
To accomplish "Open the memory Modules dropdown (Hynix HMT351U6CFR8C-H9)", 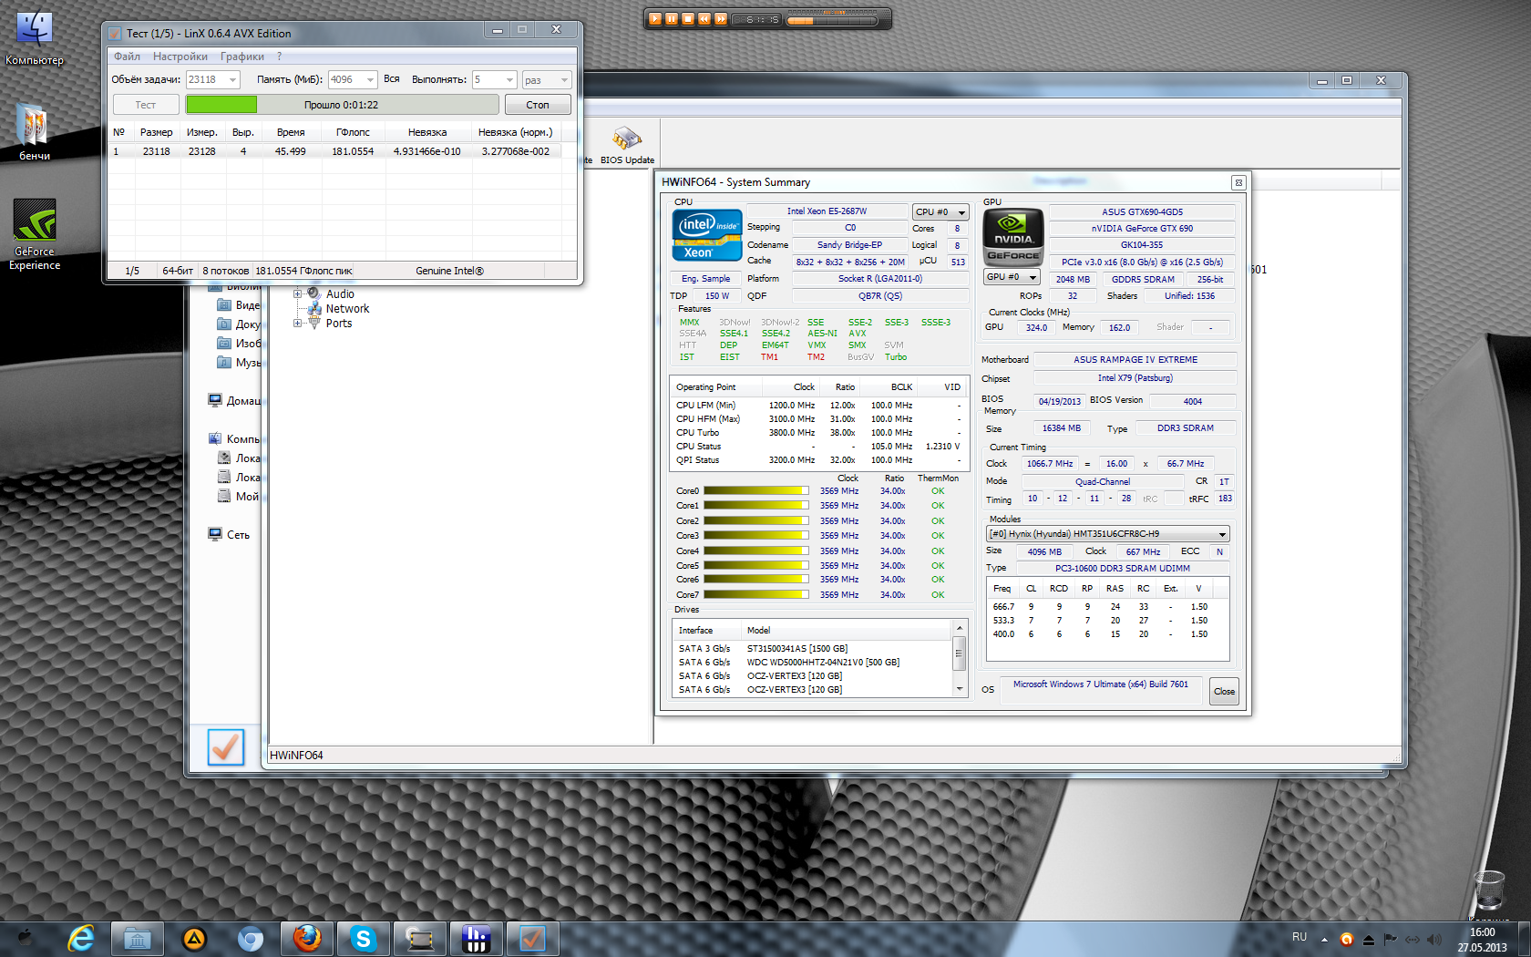I will click(1108, 534).
